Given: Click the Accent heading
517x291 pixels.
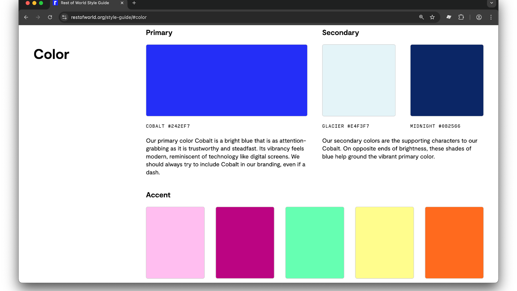Looking at the screenshot, I should [158, 195].
